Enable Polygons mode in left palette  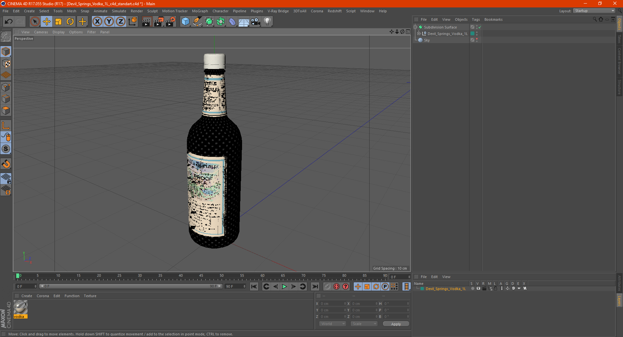tap(6, 110)
